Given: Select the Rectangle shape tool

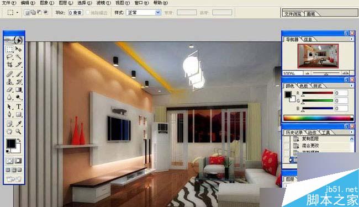Looking at the screenshot, I should point(18,114).
